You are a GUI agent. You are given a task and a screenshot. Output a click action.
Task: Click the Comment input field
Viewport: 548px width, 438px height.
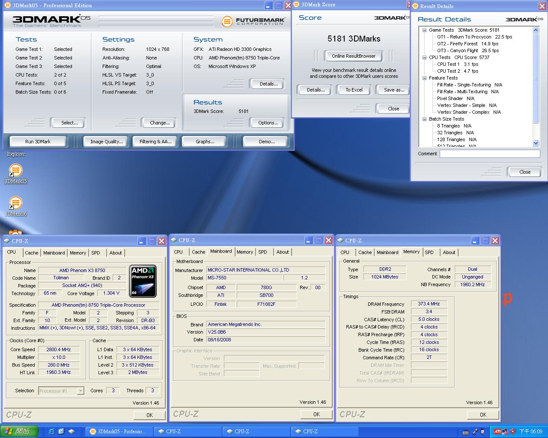pos(490,154)
